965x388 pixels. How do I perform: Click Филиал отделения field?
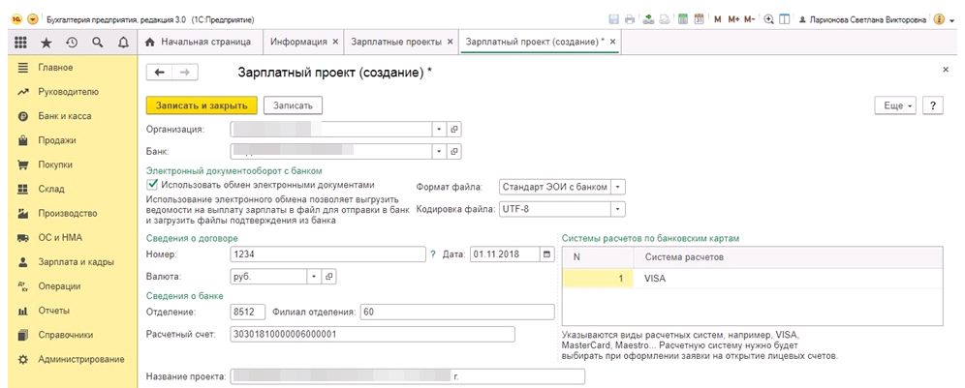pyautogui.click(x=458, y=312)
